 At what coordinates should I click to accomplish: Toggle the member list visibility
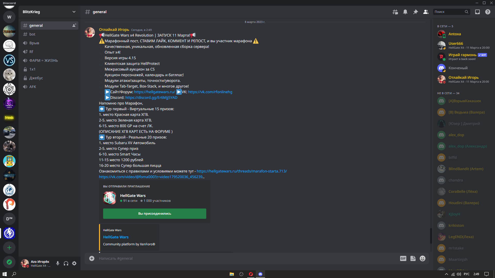pos(426,12)
